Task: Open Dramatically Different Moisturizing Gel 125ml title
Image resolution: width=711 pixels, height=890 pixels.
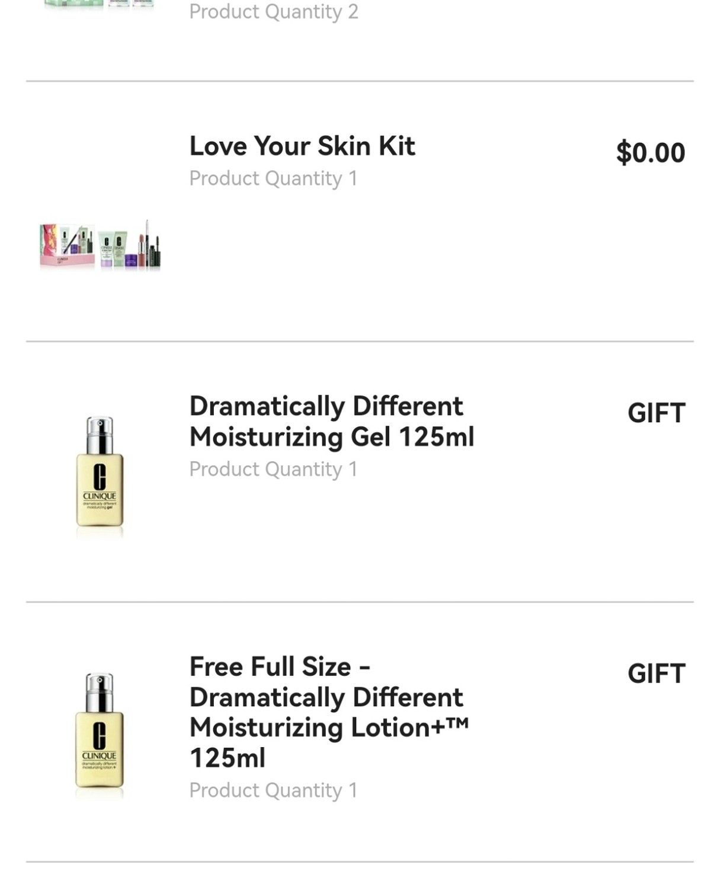Action: [331, 421]
